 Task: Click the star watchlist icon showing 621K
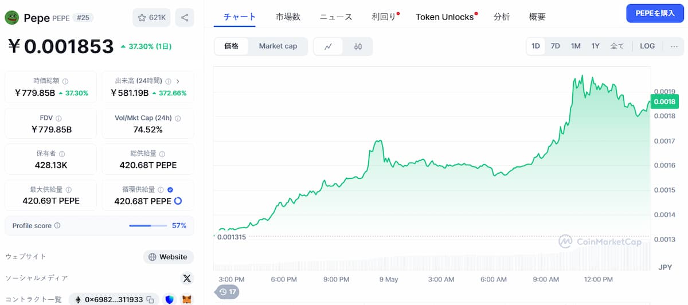pos(151,18)
